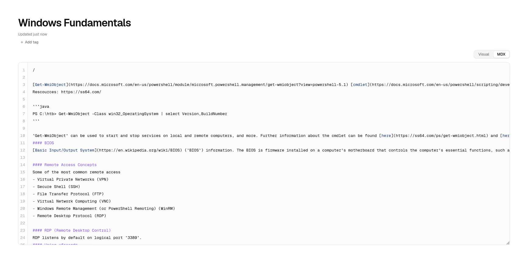Click the '#### Remote Access Concepts' heading
Image resolution: width=527 pixels, height=259 pixels.
coord(65,165)
